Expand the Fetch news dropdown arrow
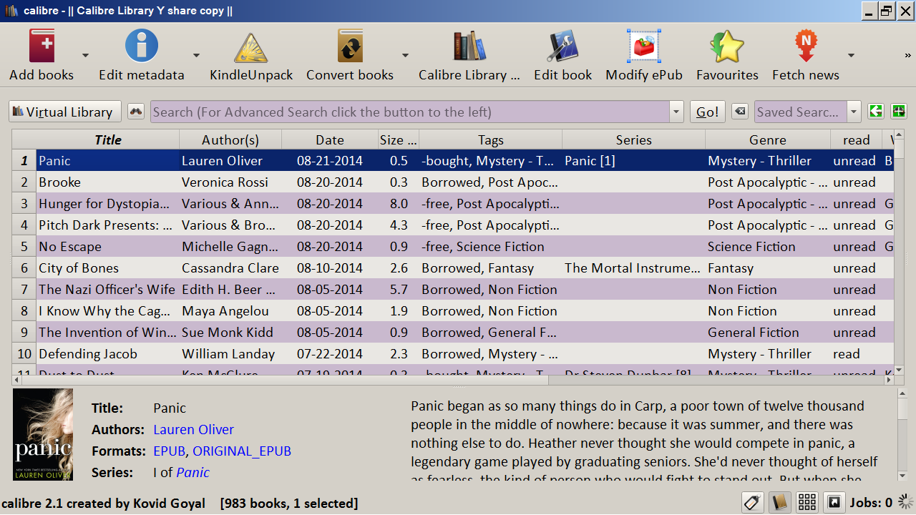 [851, 55]
